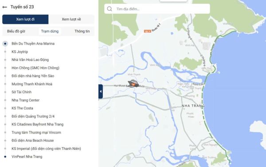Choose stop Trung tâm Thương mại Vincom
The height and width of the screenshot is (167, 266).
[36, 133]
